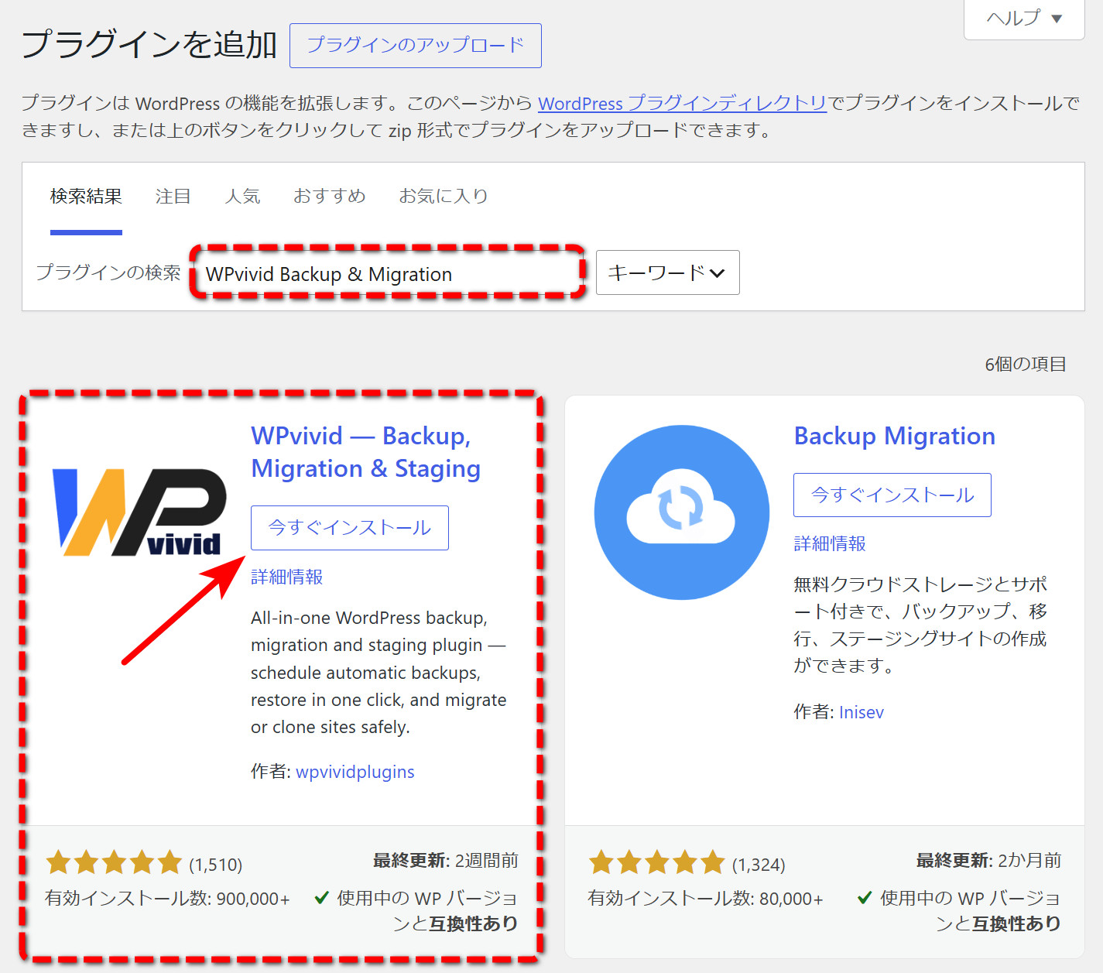
Task: Open the ヘルプ dropdown
Action: (x=1024, y=18)
